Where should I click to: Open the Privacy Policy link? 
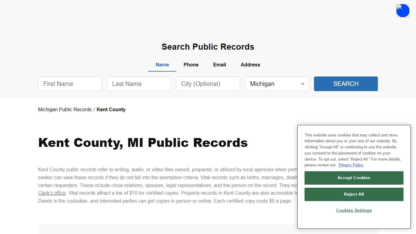[x=351, y=165]
